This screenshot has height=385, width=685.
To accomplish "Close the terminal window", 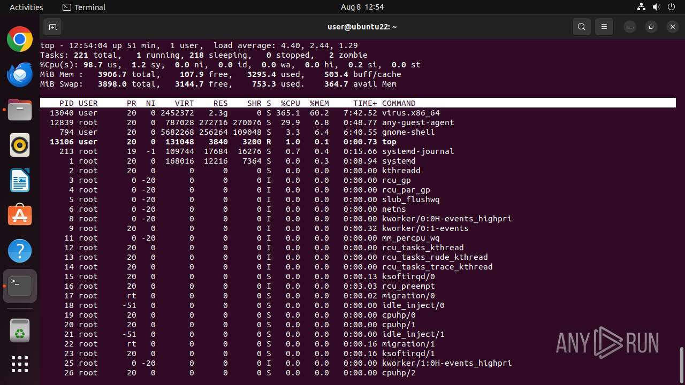I will point(673,27).
